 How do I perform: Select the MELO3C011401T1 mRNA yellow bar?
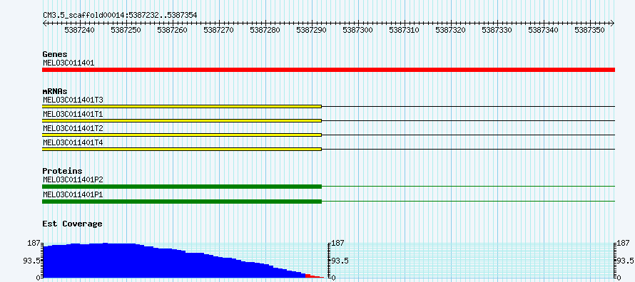[182, 121]
